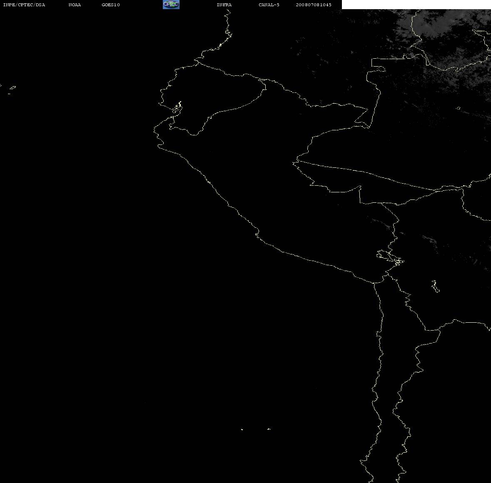Screen dimensions: 491x483
Task: Click the CPTEC logo in the header
Action: point(171,5)
